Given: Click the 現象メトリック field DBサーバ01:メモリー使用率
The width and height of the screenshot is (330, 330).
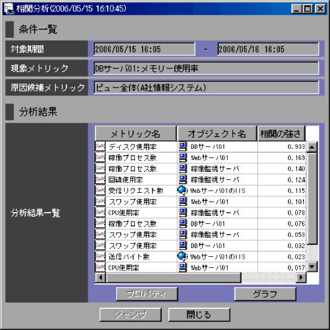Looking at the screenshot, I should pos(206,68).
